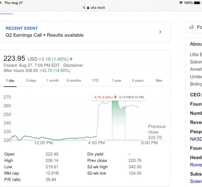Select the 1 day chart tab
This screenshot has width=202, height=187.
10,80
